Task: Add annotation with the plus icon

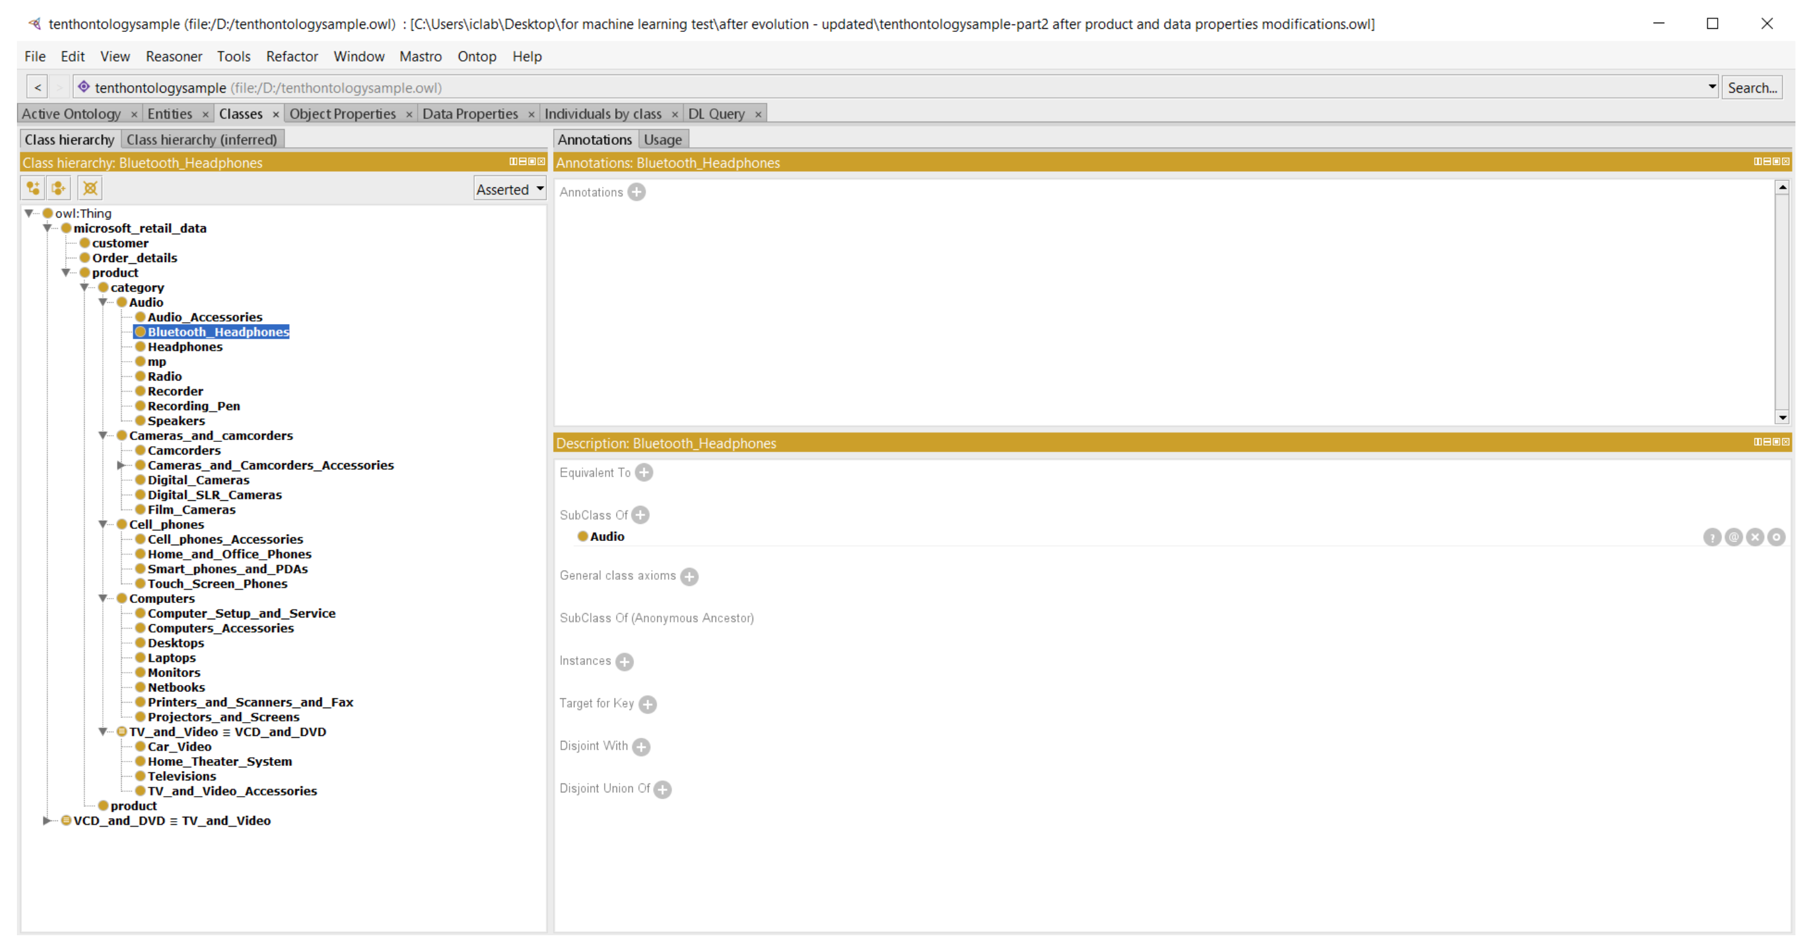Action: [637, 192]
